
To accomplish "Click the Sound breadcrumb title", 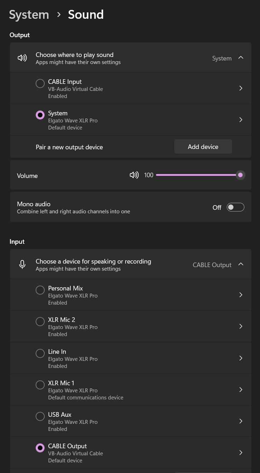I will [86, 15].
